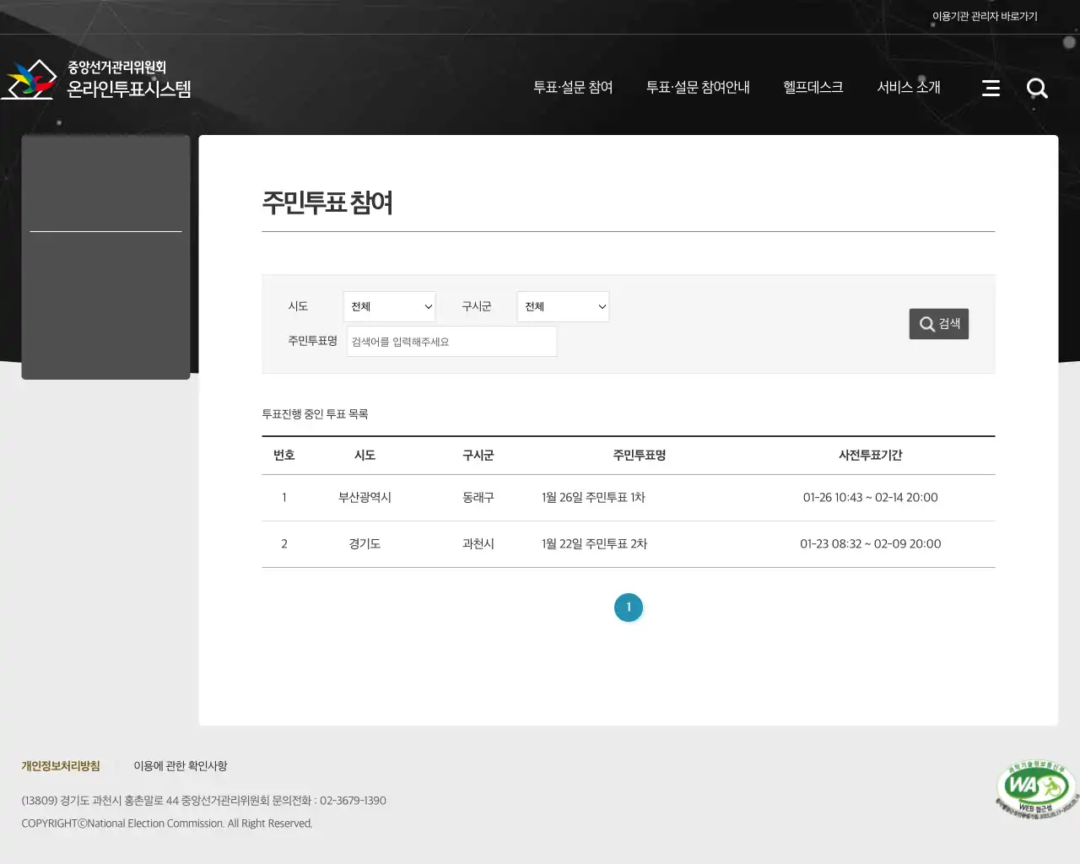Click the magnifier icon inside the 검색 button
Viewport: 1080px width, 864px height.
926,324
